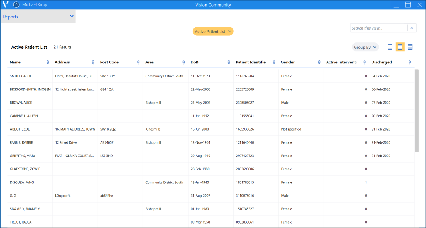Open the Group By dropdown
The height and width of the screenshot is (228, 426).
[365, 47]
